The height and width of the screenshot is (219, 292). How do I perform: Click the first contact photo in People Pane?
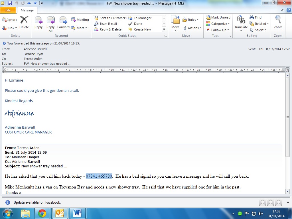tap(262, 202)
